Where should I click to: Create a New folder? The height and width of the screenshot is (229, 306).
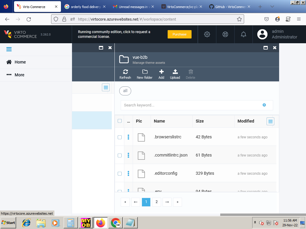(145, 72)
